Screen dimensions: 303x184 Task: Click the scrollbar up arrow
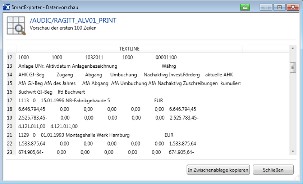click(293, 48)
